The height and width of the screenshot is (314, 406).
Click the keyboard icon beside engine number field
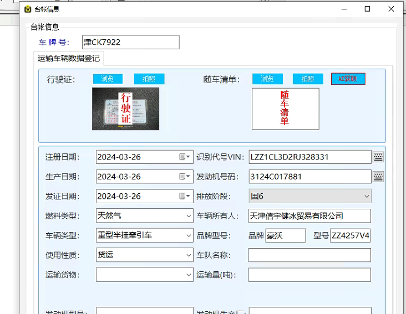[x=378, y=177]
